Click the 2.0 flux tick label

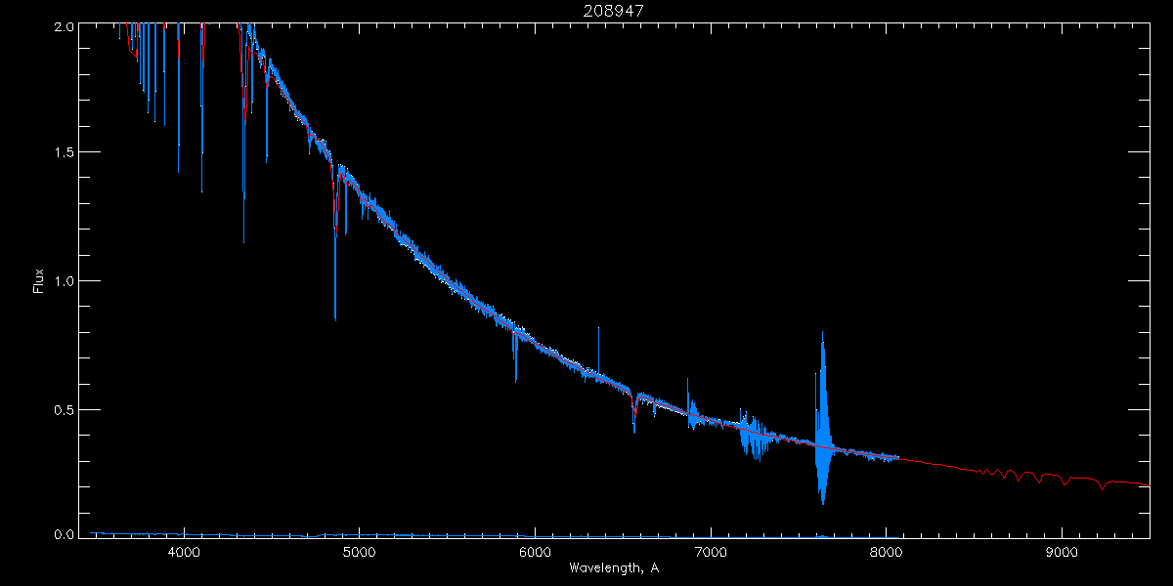(63, 27)
